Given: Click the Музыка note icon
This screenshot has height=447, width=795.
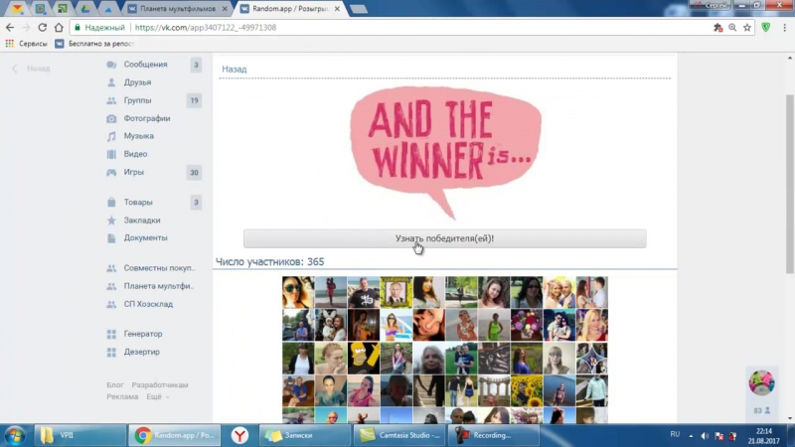Looking at the screenshot, I should 112,136.
